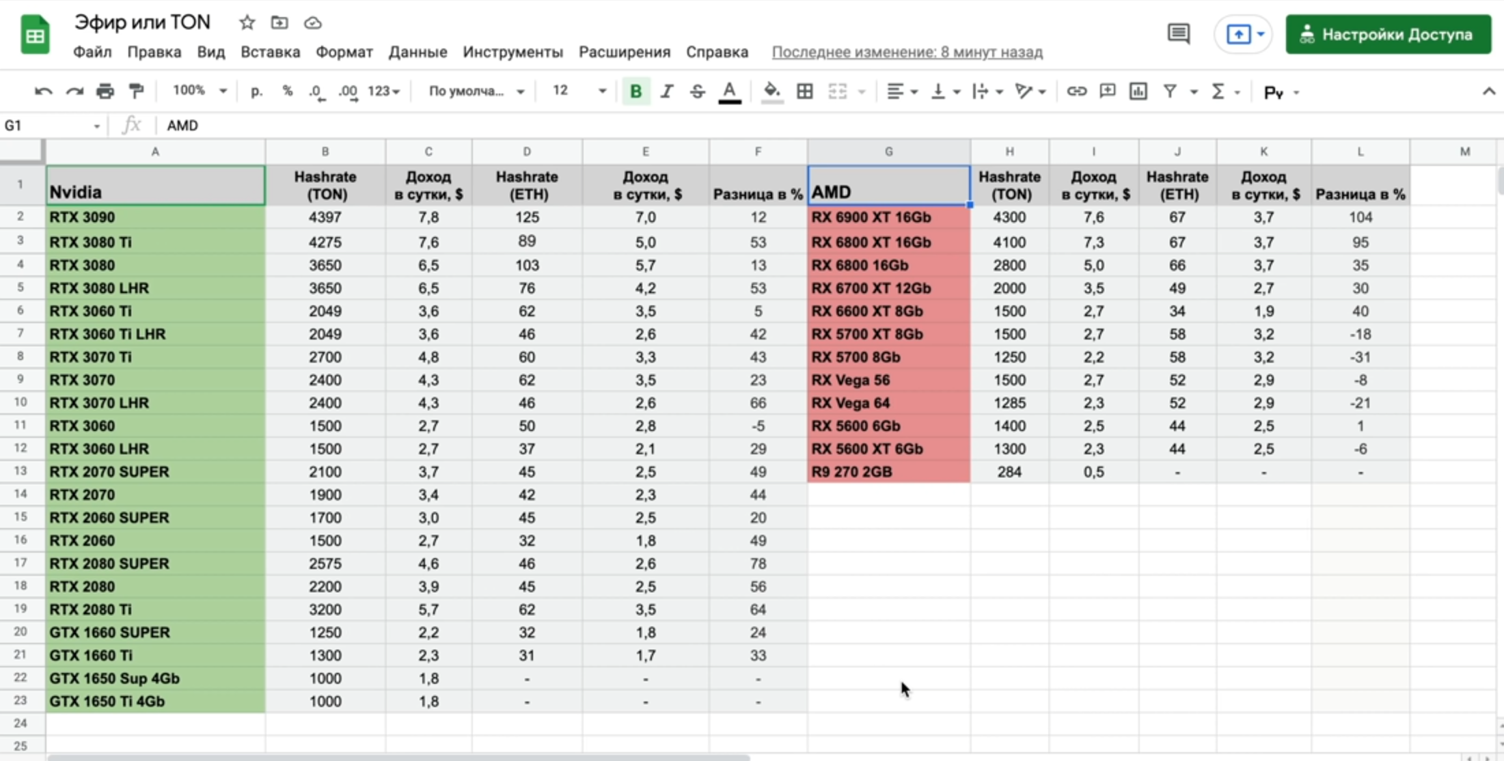Select the paint format roller

pyautogui.click(x=136, y=91)
